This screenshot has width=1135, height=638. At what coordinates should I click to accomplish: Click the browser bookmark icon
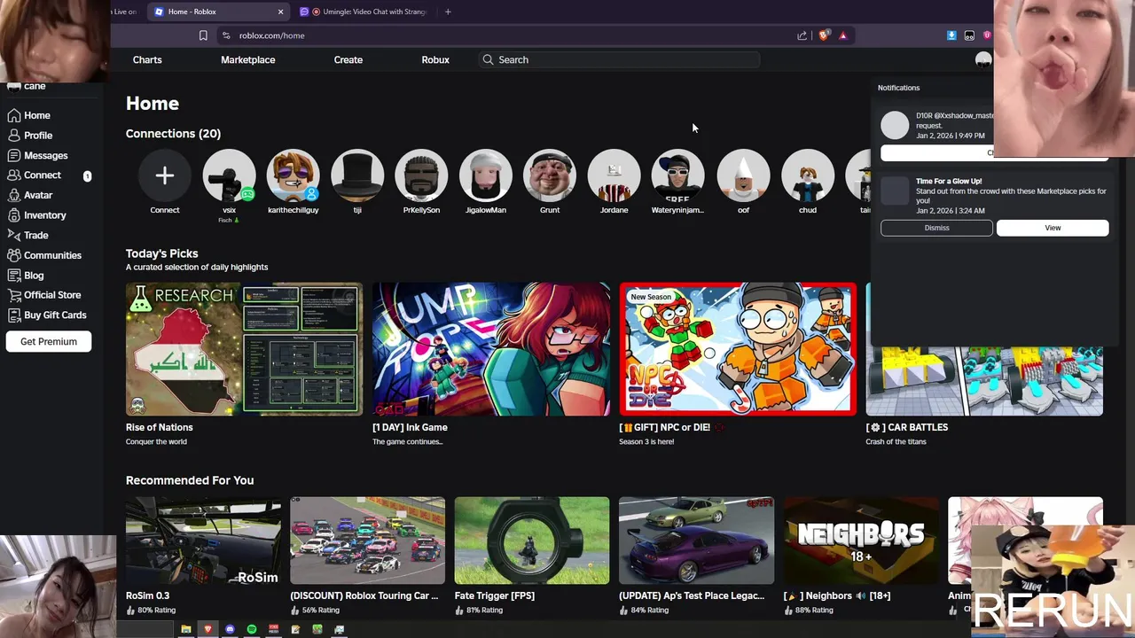point(203,35)
